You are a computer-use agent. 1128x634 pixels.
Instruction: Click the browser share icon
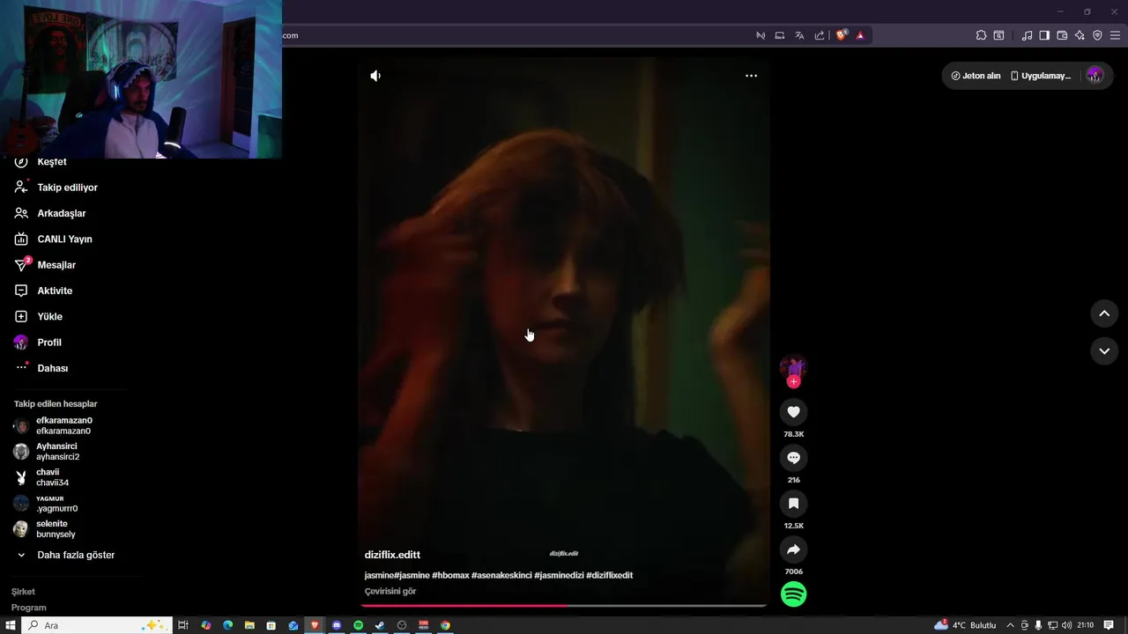[820, 35]
